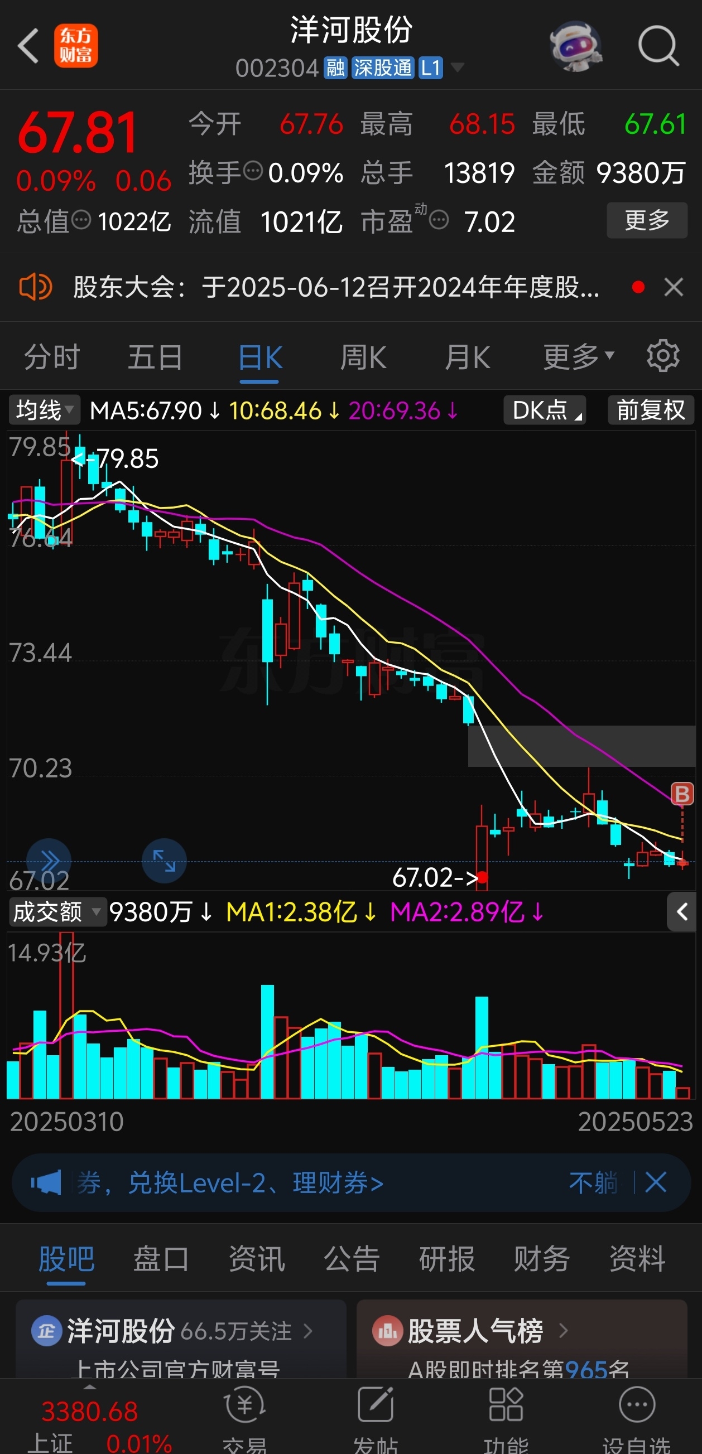Screen dimensions: 702x1454
Task: Switch to the 周K chart tab
Action: click(x=363, y=358)
